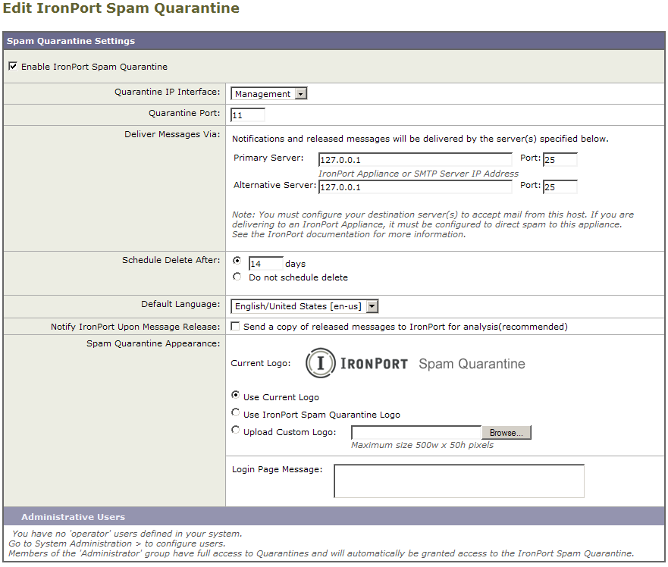
Task: Click the Spam Quarantine Settings header
Action: click(x=334, y=41)
